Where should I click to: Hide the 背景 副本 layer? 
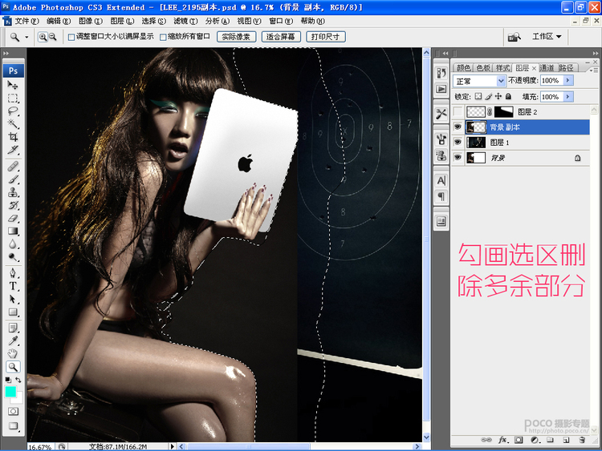pos(458,127)
